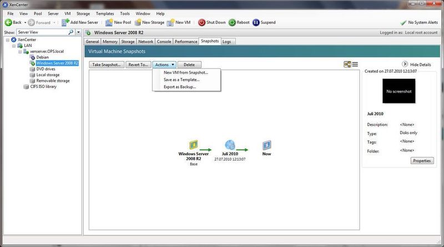444x247 pixels.
Task: Select the Juli 2010 snapshot icon
Action: (x=230, y=145)
